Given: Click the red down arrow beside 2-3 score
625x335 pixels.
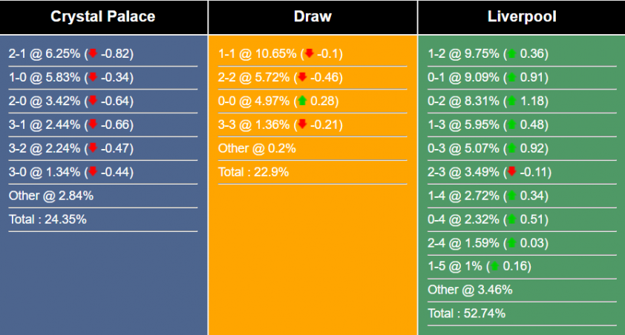Looking at the screenshot, I should tap(511, 172).
